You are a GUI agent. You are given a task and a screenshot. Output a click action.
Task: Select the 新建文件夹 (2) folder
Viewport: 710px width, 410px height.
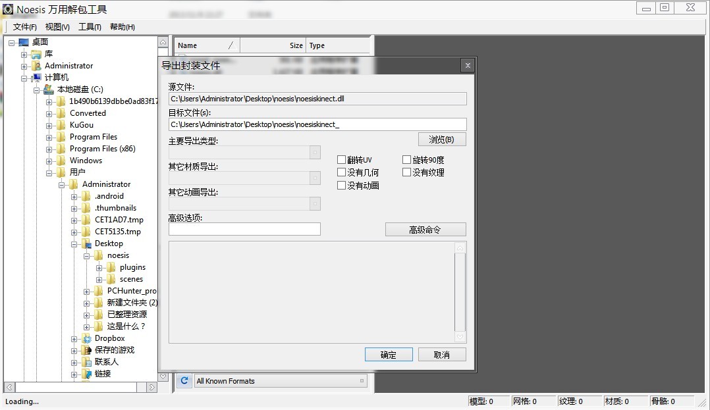point(132,303)
